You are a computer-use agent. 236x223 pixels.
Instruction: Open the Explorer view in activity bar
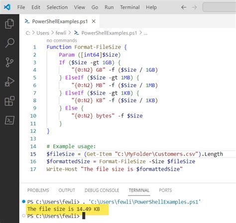pyautogui.click(x=9, y=24)
